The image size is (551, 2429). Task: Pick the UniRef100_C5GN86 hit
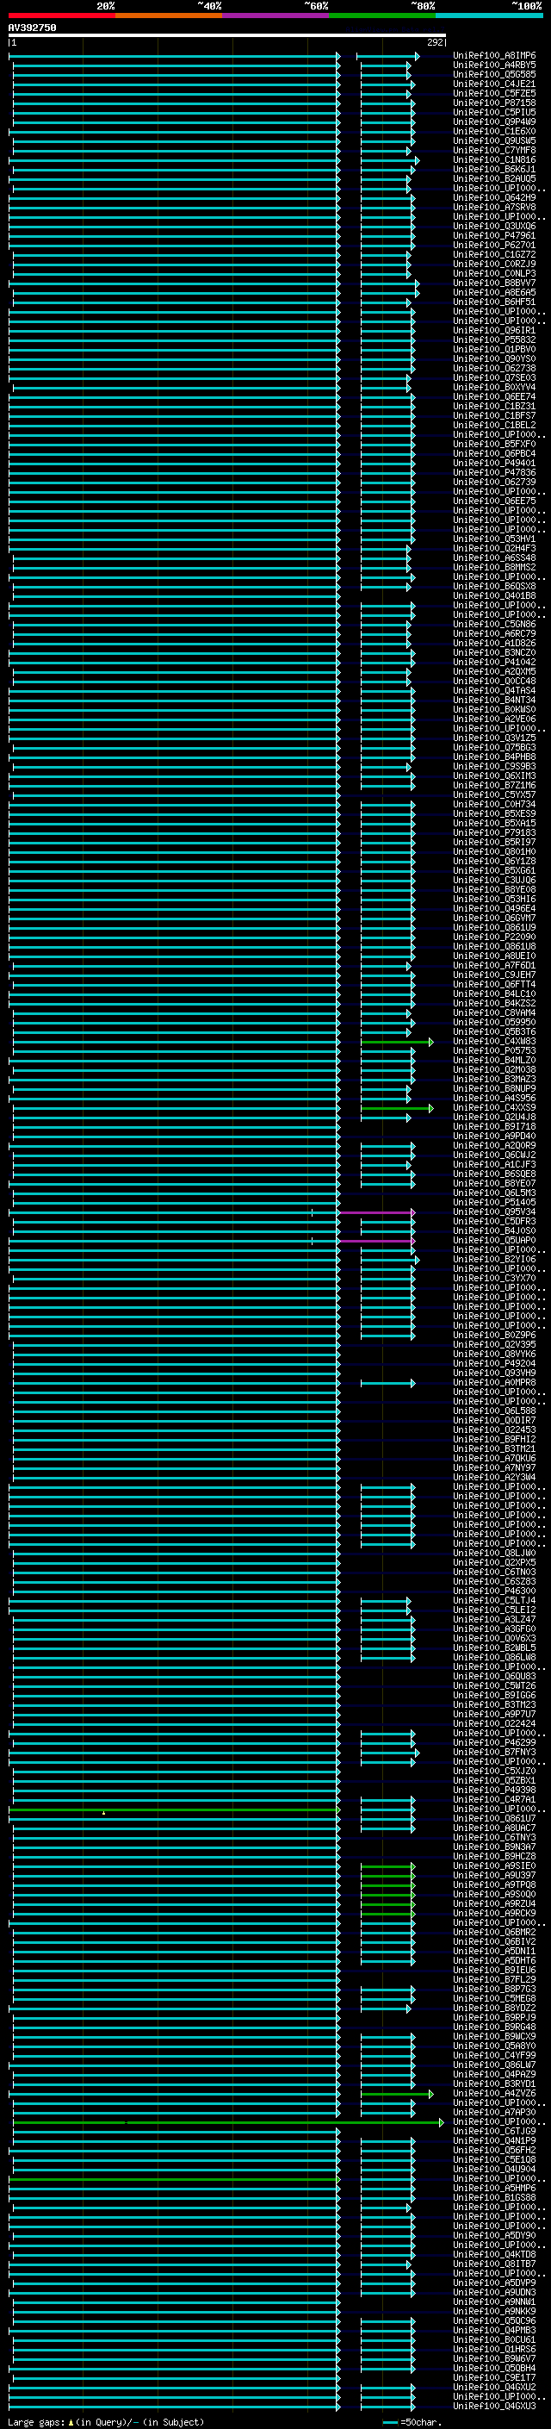[x=494, y=624]
